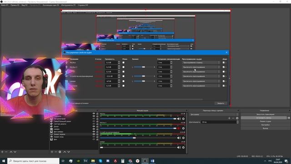Open File Explorer from the taskbar

(93, 161)
